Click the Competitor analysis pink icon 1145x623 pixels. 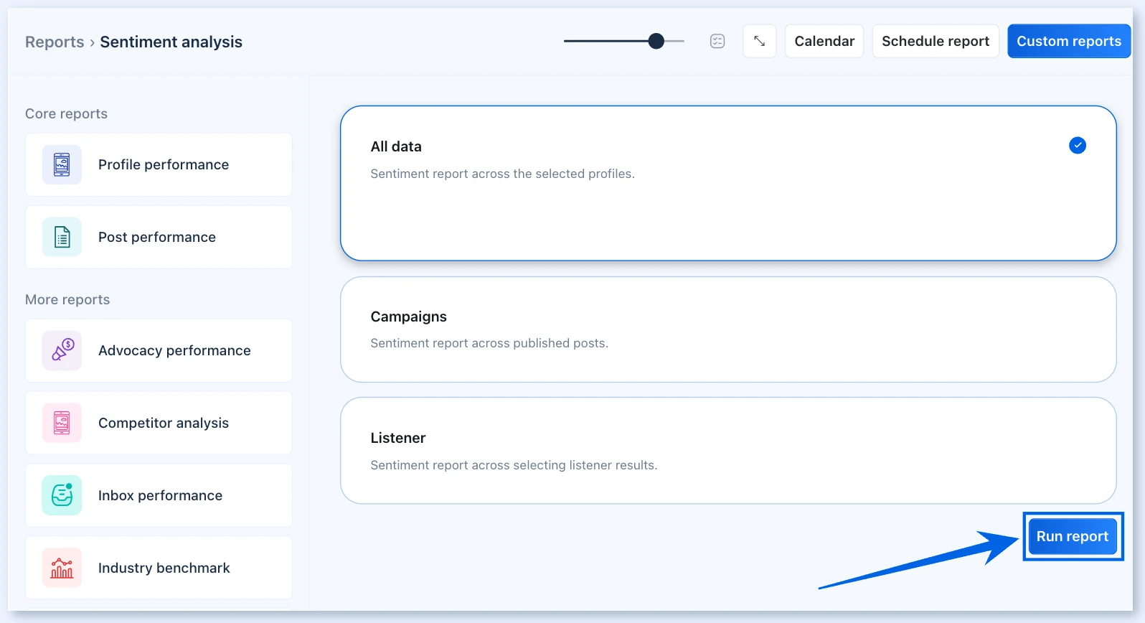(x=62, y=423)
